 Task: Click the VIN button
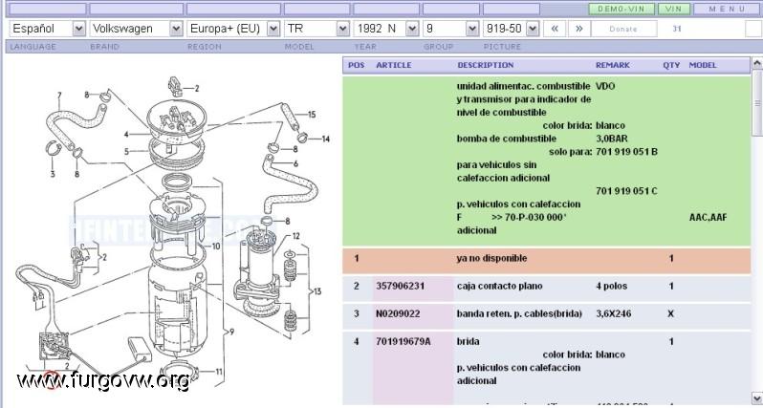(x=674, y=9)
